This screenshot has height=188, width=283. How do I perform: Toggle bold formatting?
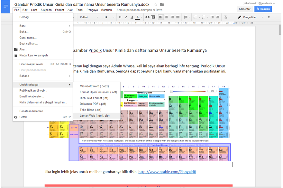pyautogui.click(x=120, y=17)
